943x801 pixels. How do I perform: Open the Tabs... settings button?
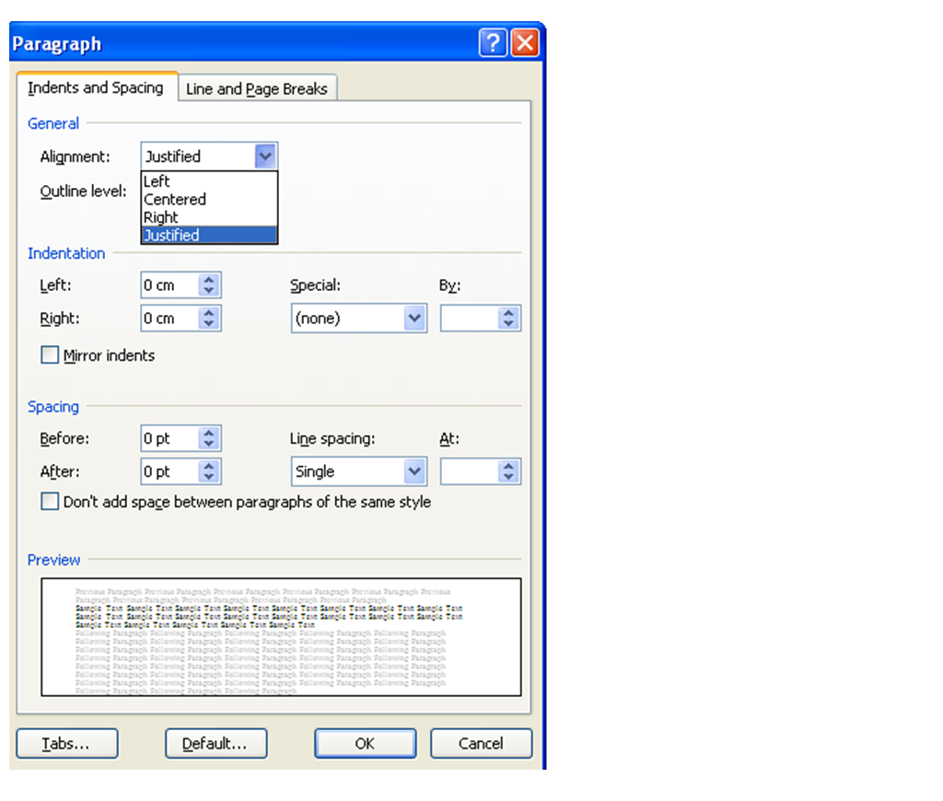click(x=67, y=744)
